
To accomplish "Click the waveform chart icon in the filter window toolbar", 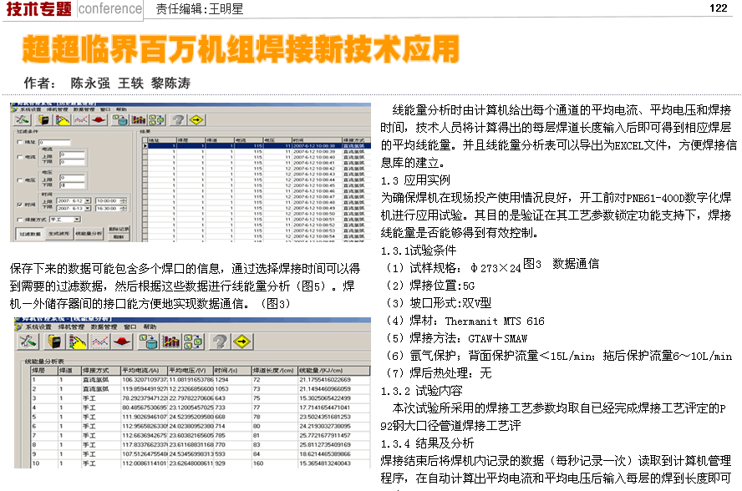I will [x=80, y=119].
